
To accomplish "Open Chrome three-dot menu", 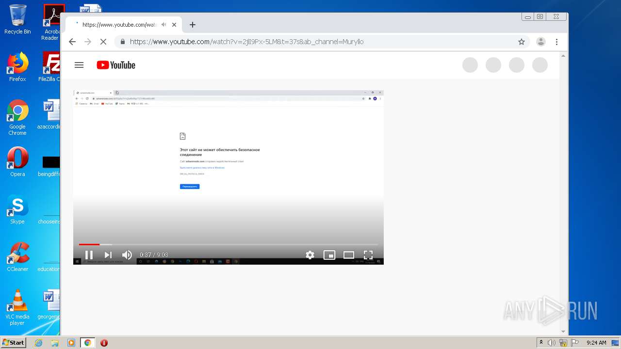I will coord(557,42).
